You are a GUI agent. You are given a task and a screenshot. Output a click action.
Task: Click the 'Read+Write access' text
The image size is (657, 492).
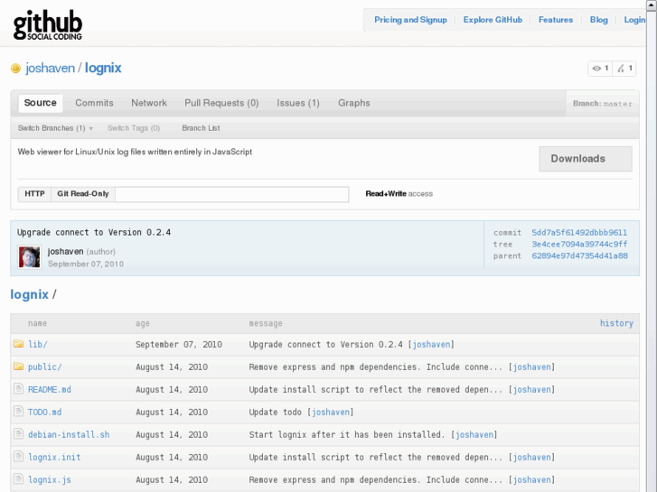pyautogui.click(x=399, y=194)
